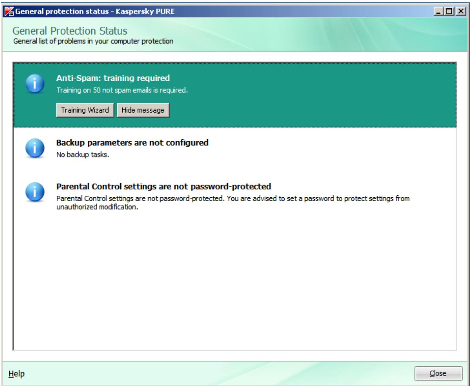Screen dimensions: 470x386
Task: Click 'General list of problems' subtitle
Action: tap(93, 41)
